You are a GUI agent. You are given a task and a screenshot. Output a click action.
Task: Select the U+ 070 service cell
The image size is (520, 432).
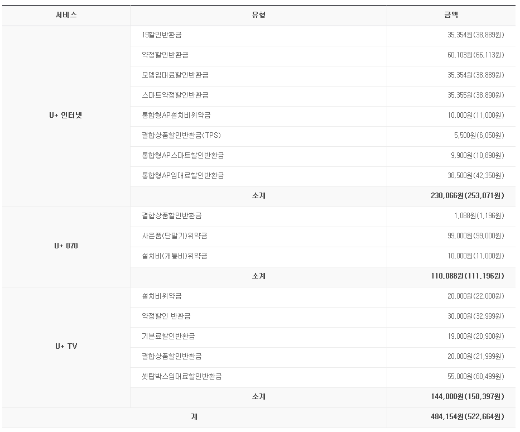coord(66,246)
